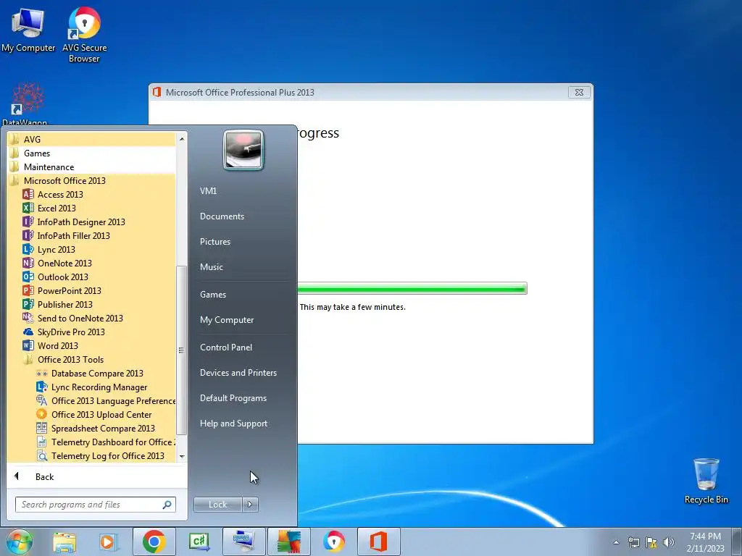Click the Search programs and files box
Viewport: 742px width, 556px height.
coord(95,505)
